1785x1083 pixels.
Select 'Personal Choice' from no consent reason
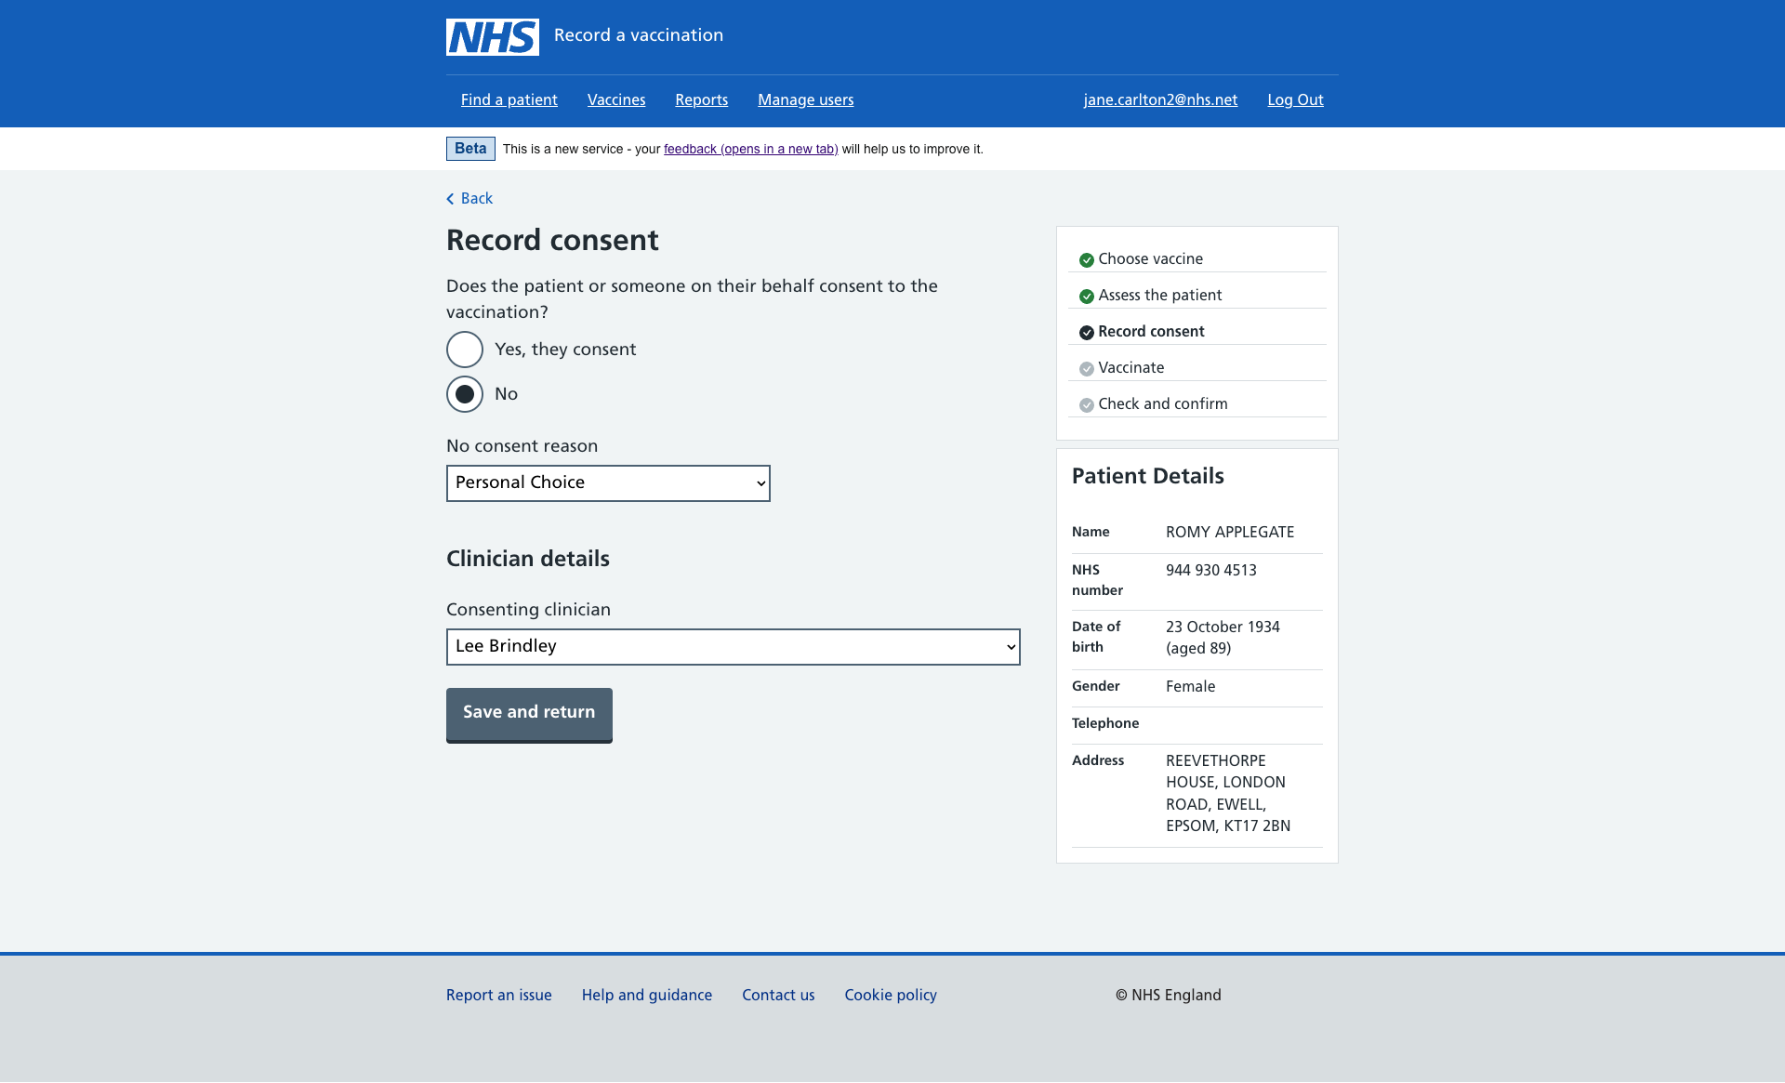tap(607, 482)
